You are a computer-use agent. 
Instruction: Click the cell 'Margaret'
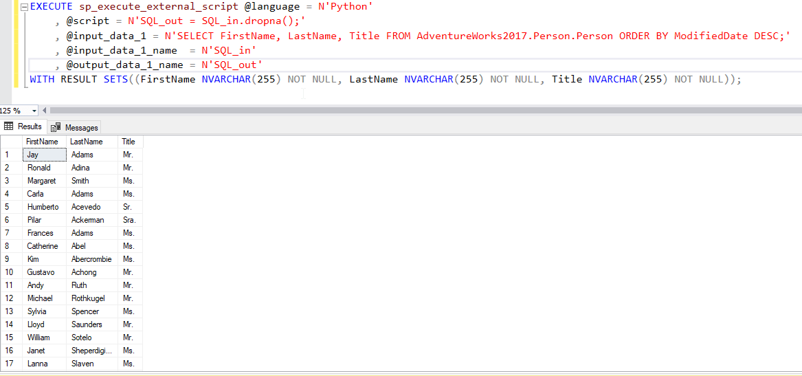point(45,181)
